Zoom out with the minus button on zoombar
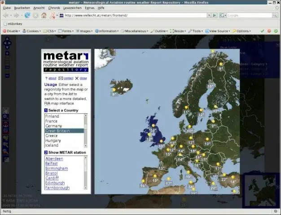281x215 pixels. click(7, 76)
